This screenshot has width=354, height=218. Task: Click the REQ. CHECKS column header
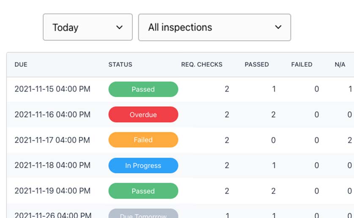pos(202,65)
